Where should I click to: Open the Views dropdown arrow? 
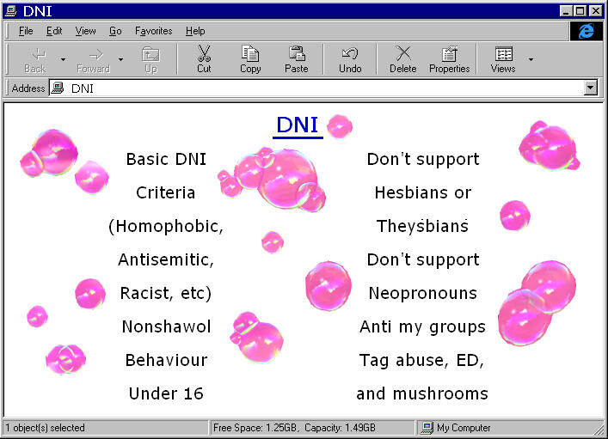531,59
